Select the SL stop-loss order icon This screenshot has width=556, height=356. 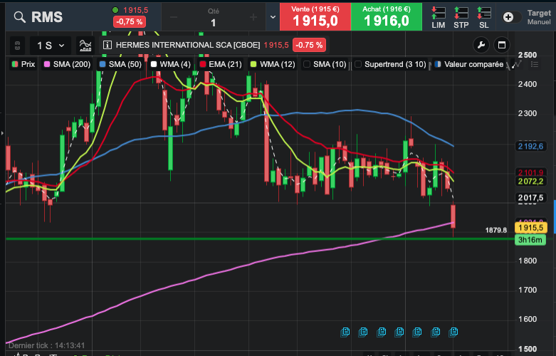pos(483,17)
